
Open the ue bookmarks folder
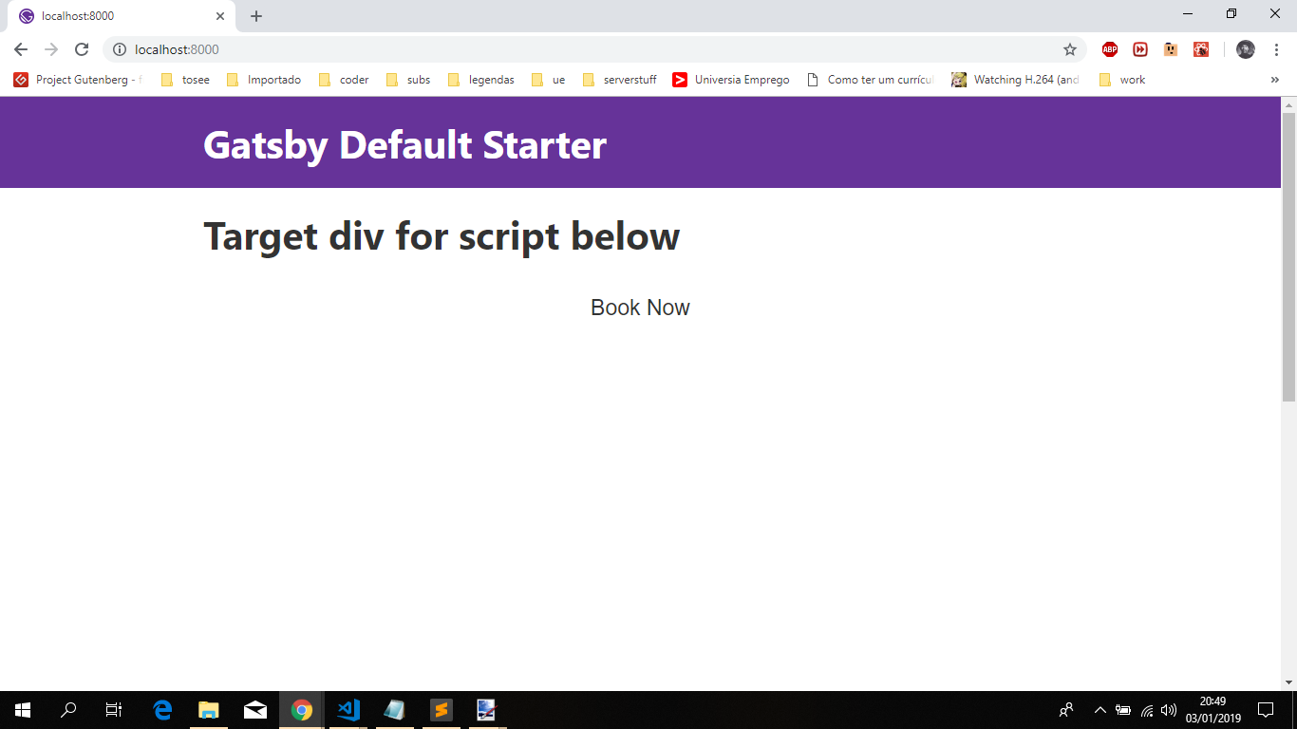548,80
